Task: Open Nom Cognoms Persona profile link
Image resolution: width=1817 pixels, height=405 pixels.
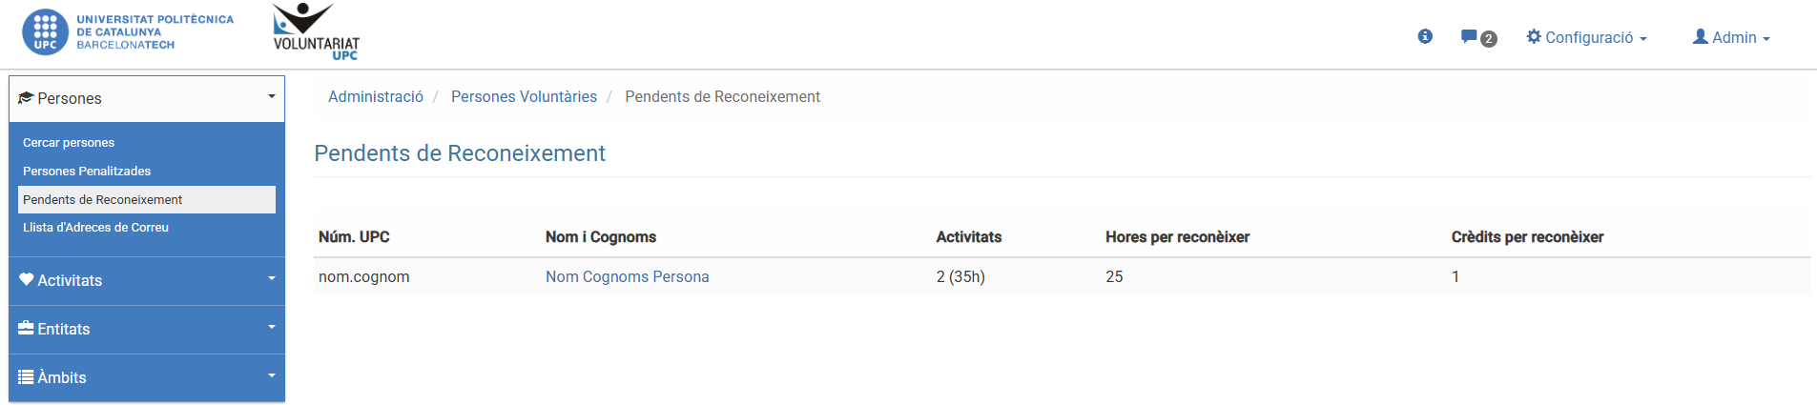Action: (627, 276)
